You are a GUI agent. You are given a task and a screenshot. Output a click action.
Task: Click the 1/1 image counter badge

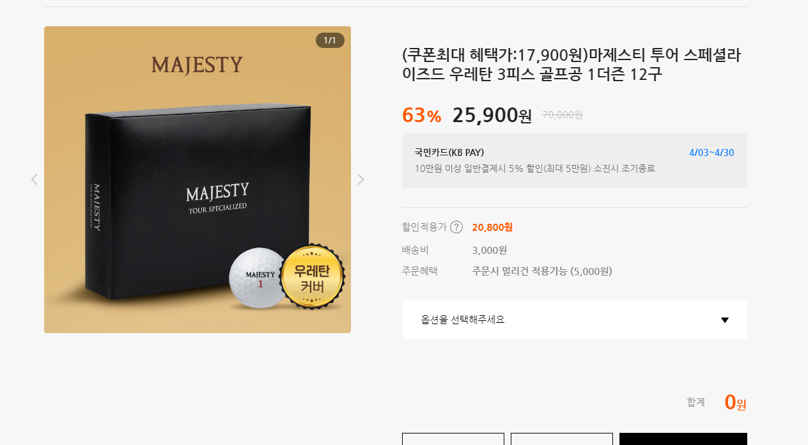pos(330,40)
